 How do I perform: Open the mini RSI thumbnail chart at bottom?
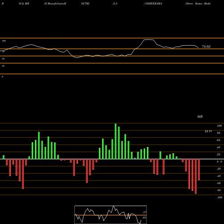click(111, 215)
